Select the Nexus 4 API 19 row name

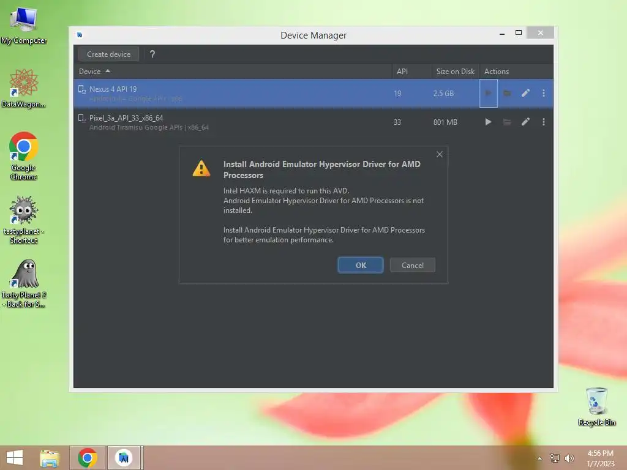click(x=113, y=89)
